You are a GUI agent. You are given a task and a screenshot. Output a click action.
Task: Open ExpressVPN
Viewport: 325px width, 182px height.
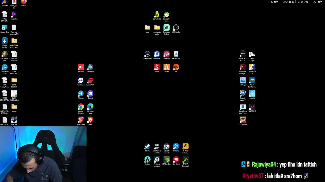coord(90,81)
